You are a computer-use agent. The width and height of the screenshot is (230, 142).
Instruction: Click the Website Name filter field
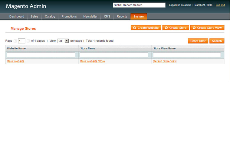41,55
